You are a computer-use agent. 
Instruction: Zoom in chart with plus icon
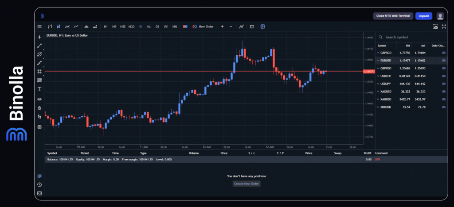(x=222, y=27)
